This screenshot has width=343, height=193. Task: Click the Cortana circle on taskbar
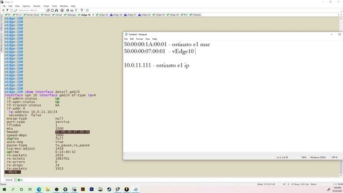[x=21, y=189]
